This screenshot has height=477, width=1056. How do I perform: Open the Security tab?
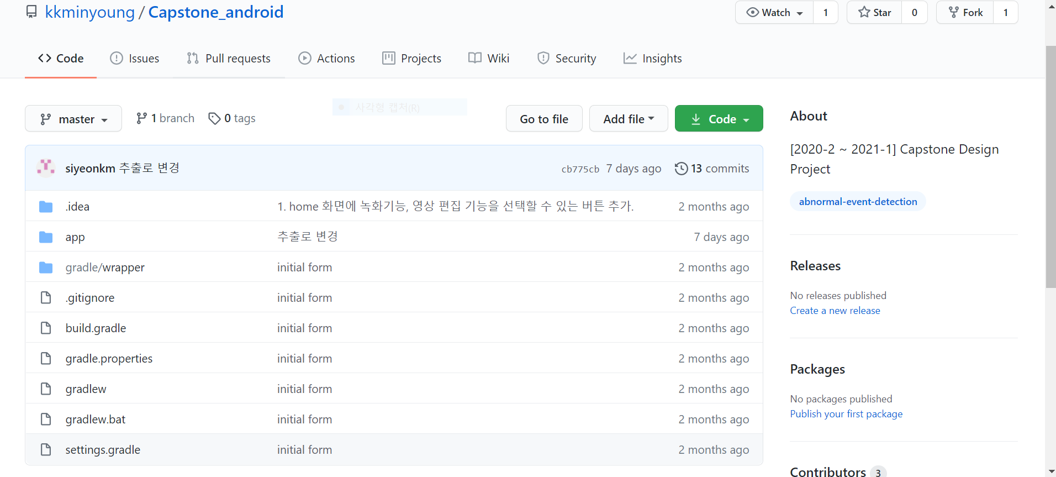[x=567, y=58]
